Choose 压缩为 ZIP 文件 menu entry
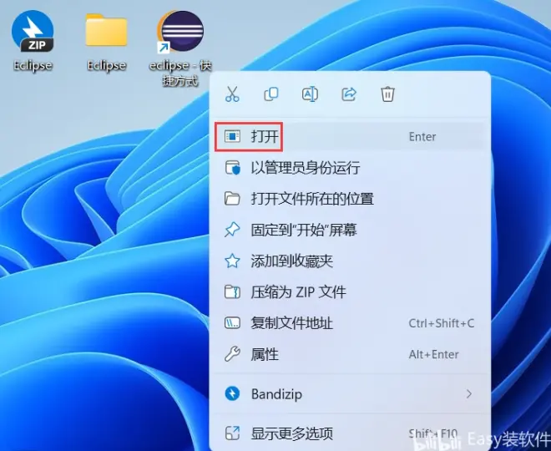Viewport: 551px width, 451px height. point(350,292)
